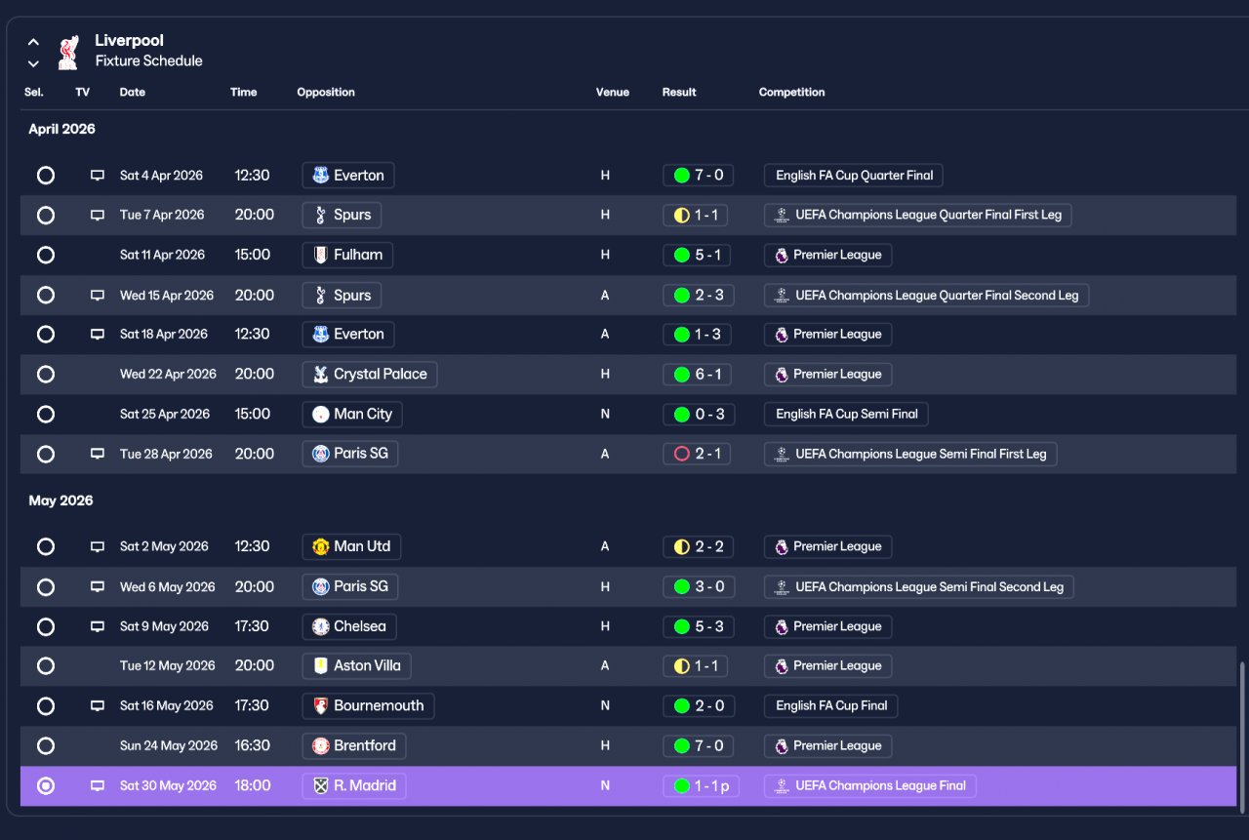Click TV icon for Sat 16 May Bournemouth match
The height and width of the screenshot is (840, 1249).
98,705
